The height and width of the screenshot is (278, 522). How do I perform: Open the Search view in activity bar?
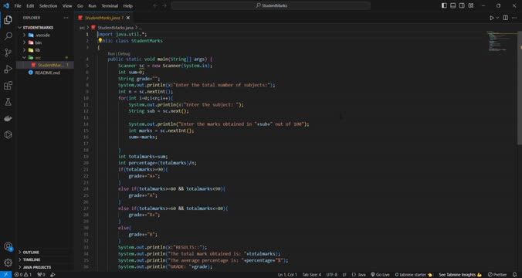point(8,36)
